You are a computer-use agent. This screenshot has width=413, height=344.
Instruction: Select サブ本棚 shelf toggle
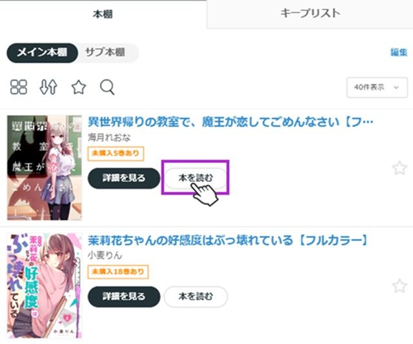(105, 53)
